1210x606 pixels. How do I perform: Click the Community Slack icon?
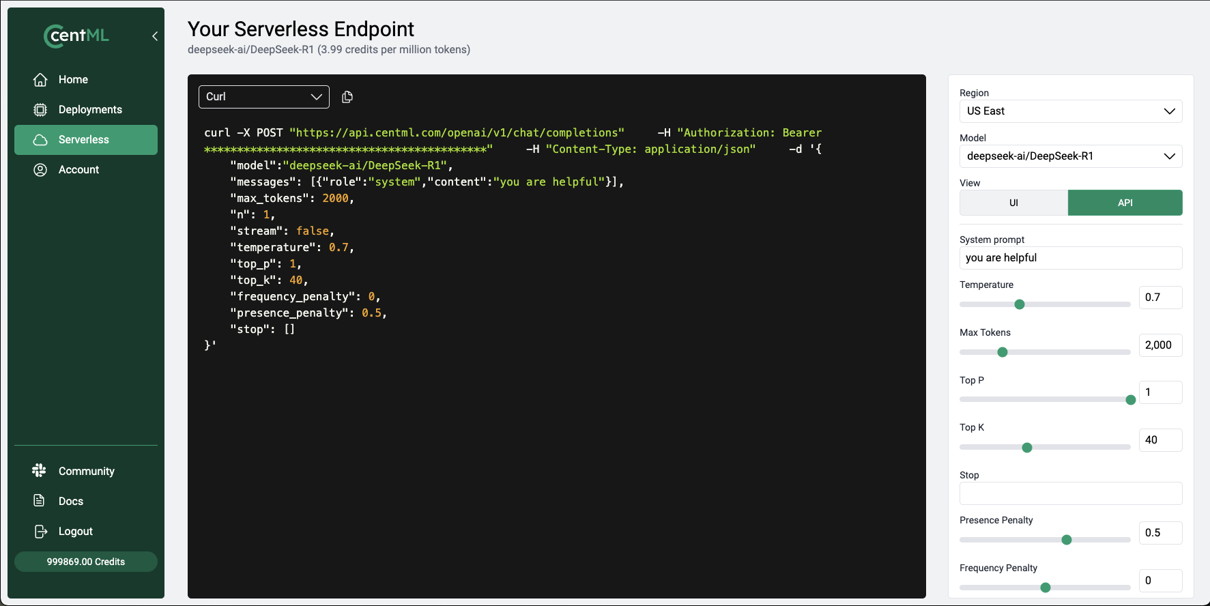coord(40,471)
